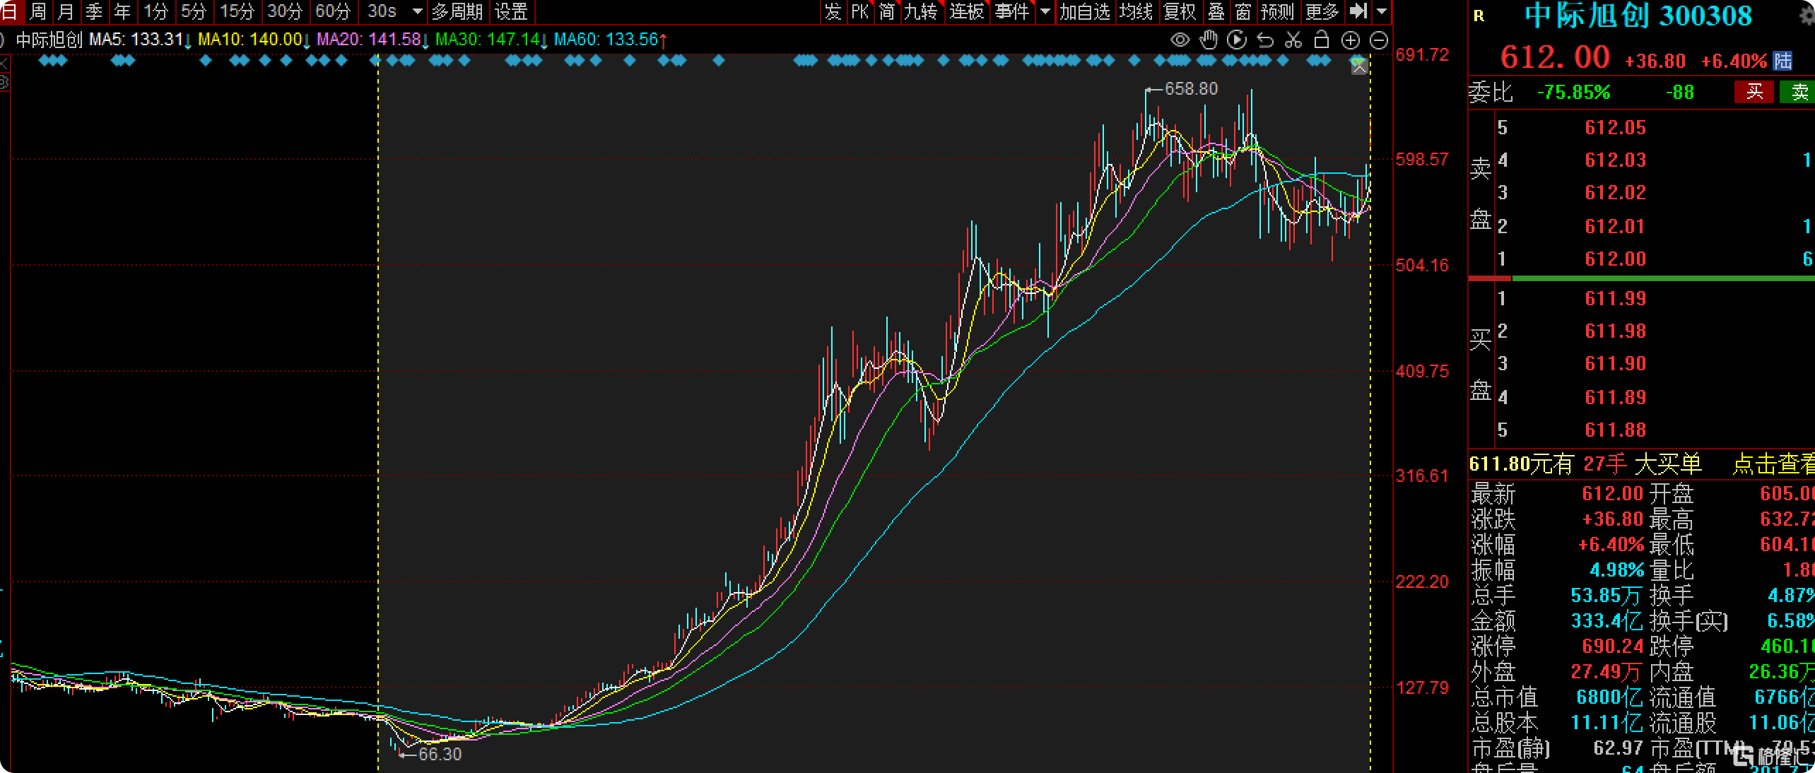Click the buy level 5 price 611.88

1615,430
